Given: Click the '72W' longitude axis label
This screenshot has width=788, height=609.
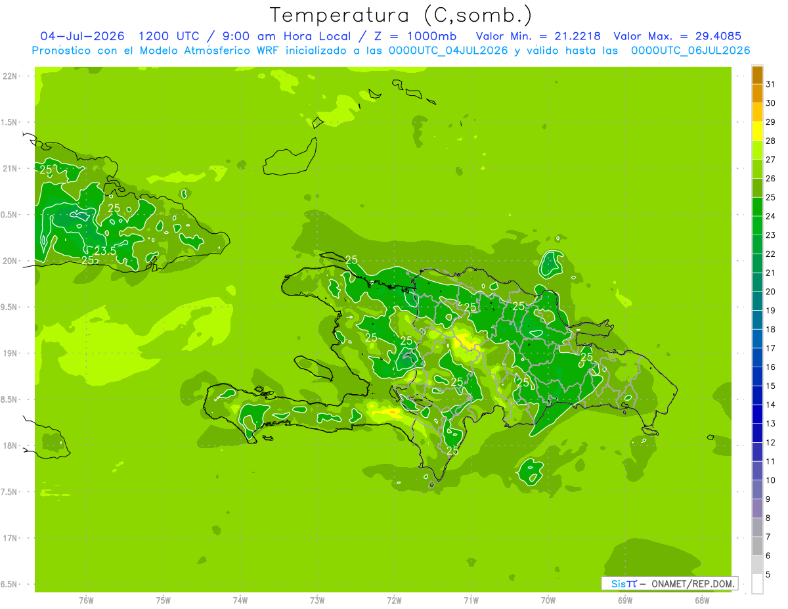Looking at the screenshot, I should (x=394, y=601).
